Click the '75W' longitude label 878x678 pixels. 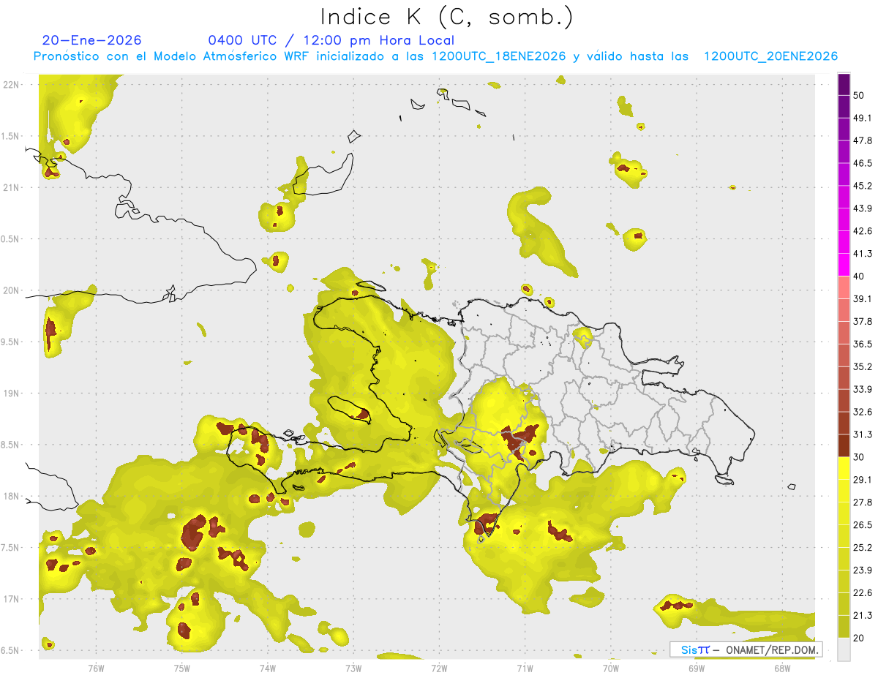pos(181,667)
